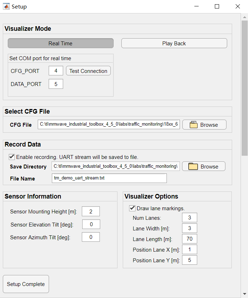Click the CFG_PORT number field
Screen dimensions: 248x298
(56, 71)
